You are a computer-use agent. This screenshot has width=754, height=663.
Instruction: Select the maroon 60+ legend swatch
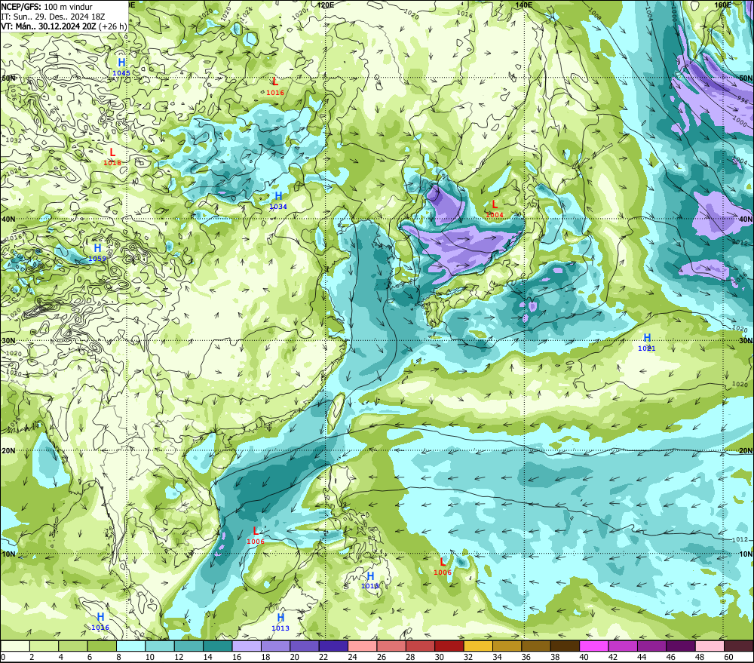pos(739,646)
